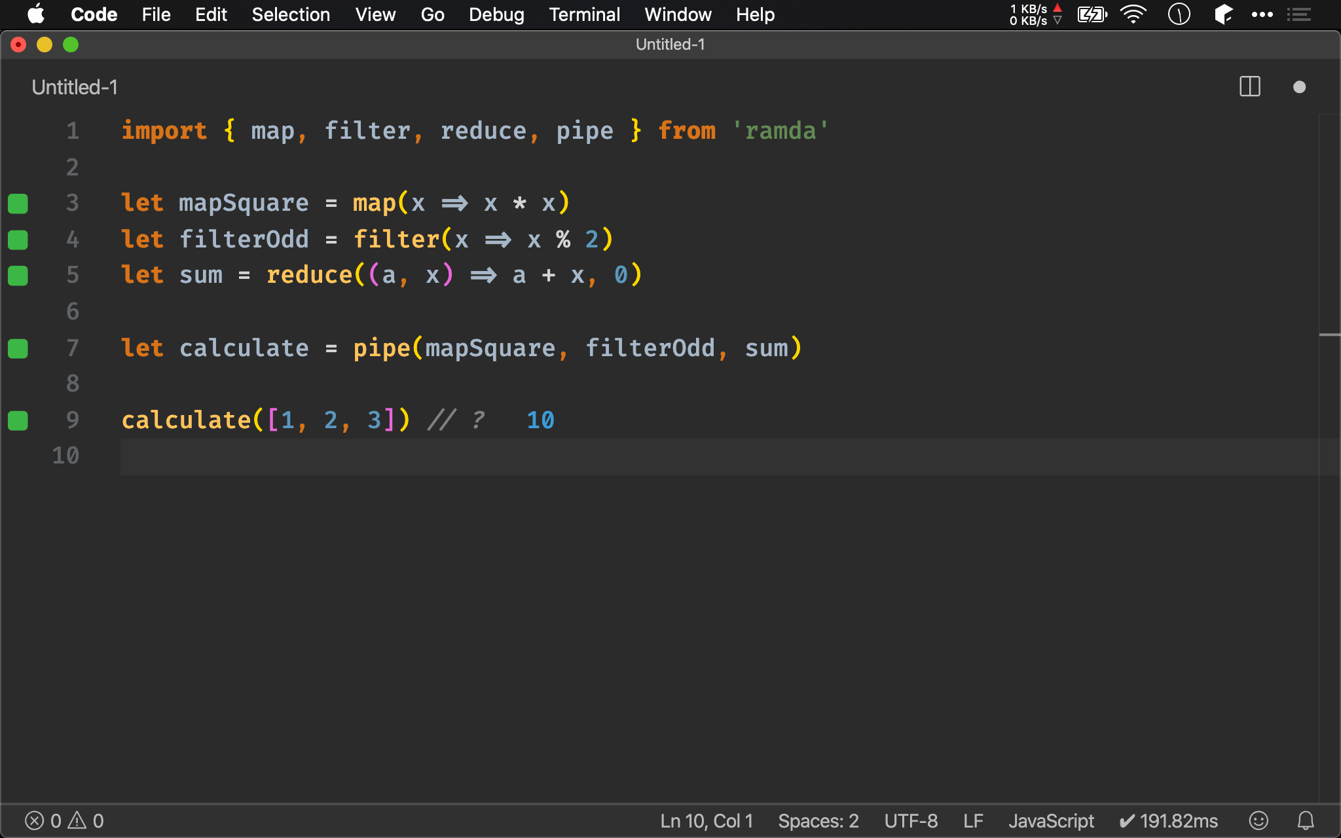Change indentation via Spaces: 2

(818, 820)
